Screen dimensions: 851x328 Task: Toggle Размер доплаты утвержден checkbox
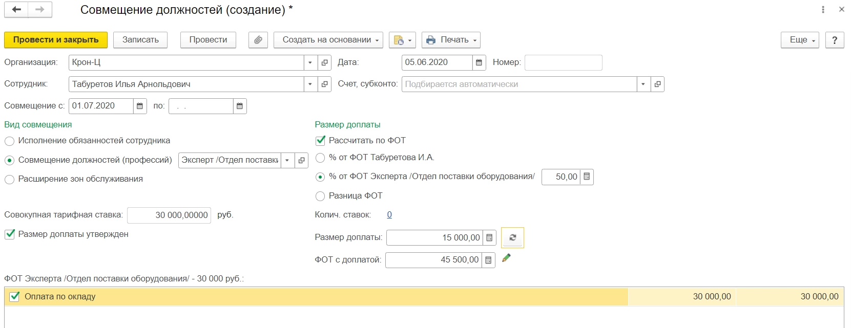tap(10, 234)
